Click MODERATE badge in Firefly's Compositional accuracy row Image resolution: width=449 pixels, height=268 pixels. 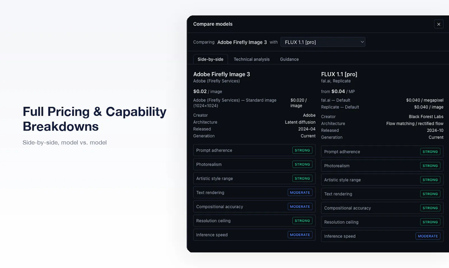300,207
